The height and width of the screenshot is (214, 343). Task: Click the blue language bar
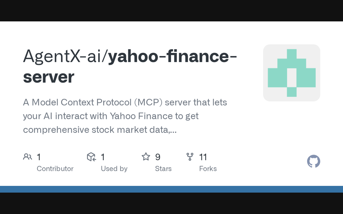[x=171, y=189]
